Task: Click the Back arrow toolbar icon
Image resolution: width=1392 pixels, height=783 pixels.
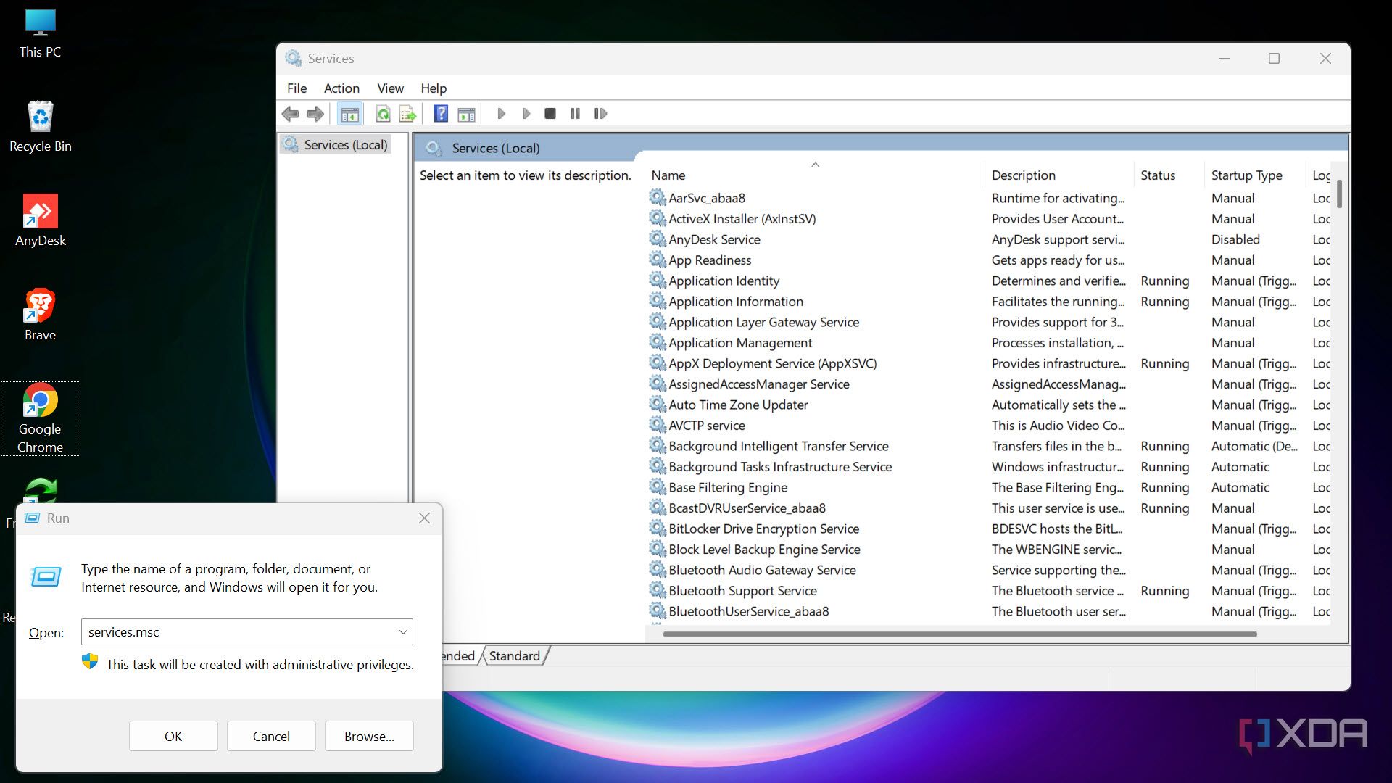Action: click(291, 114)
